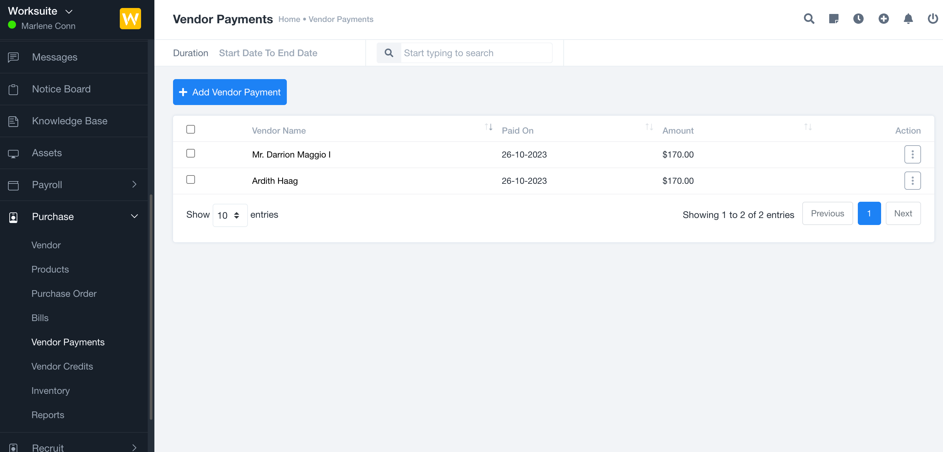This screenshot has width=943, height=452.
Task: Click the power logout icon
Action: coord(932,19)
